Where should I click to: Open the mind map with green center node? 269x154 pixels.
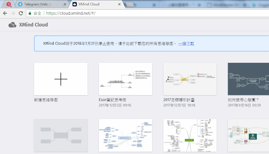(190, 136)
